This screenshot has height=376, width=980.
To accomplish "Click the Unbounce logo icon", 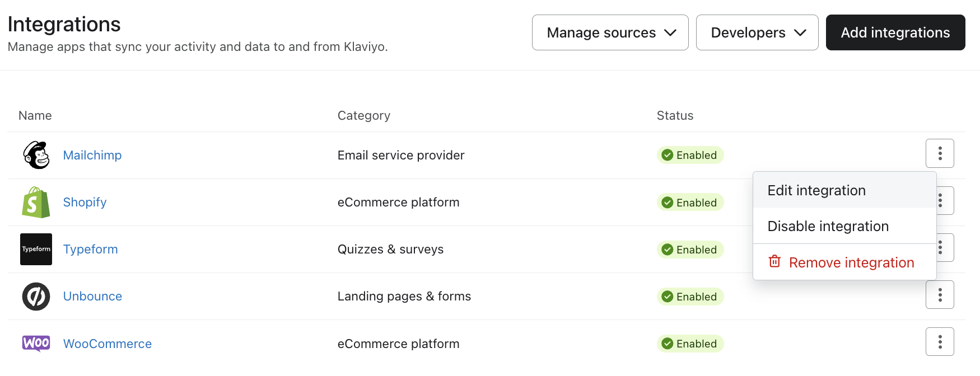I will pyautogui.click(x=36, y=296).
